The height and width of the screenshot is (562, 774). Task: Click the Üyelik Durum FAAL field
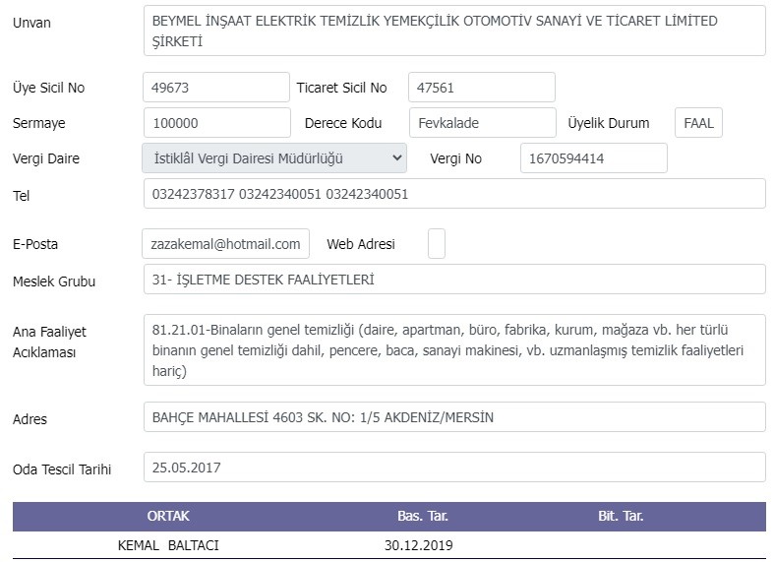[x=698, y=122]
